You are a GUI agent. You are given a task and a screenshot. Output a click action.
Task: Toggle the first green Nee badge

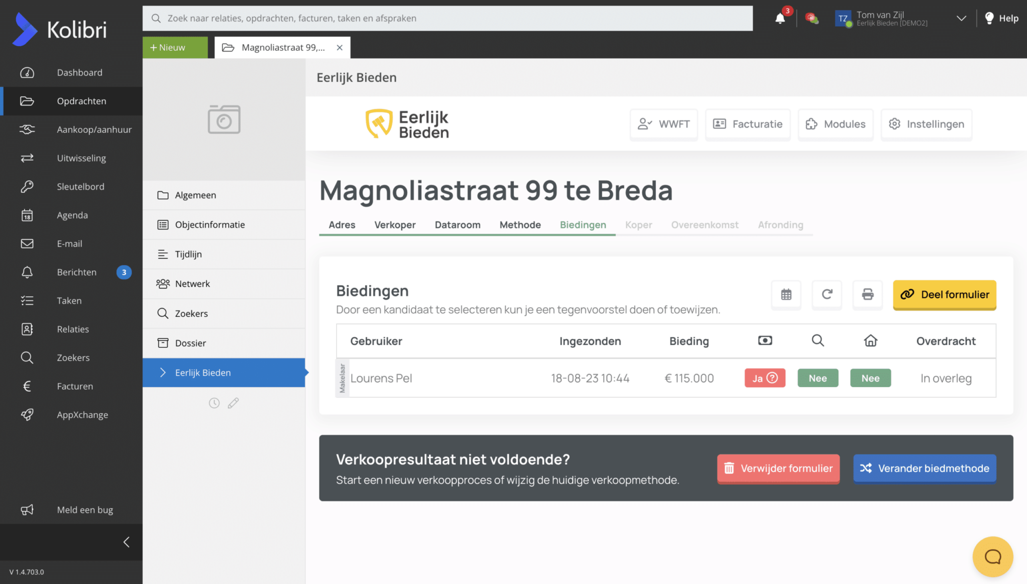coord(817,378)
